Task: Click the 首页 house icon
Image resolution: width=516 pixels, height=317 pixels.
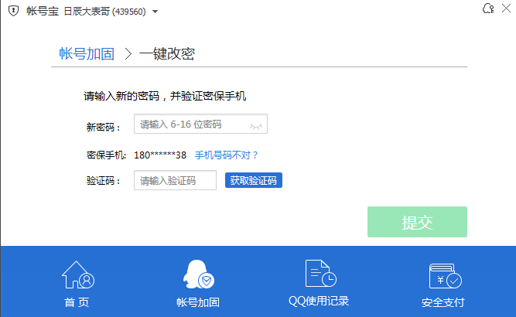Action: click(77, 275)
